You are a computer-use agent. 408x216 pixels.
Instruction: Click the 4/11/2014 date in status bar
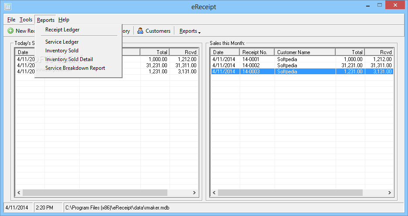(17, 208)
